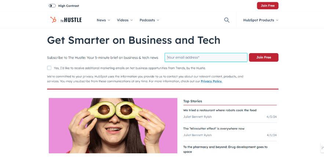Open Drug development goes to space story
The image size is (324, 157).
[225, 149]
